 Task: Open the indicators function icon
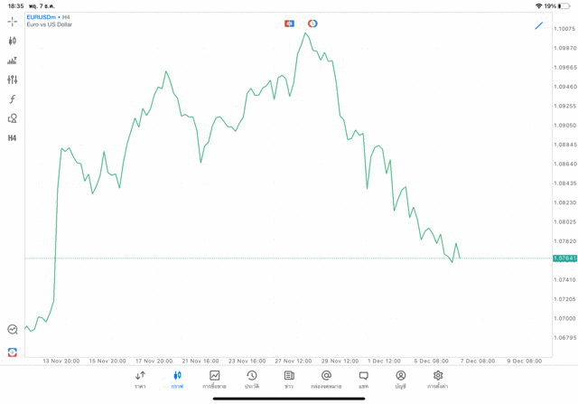tap(13, 99)
